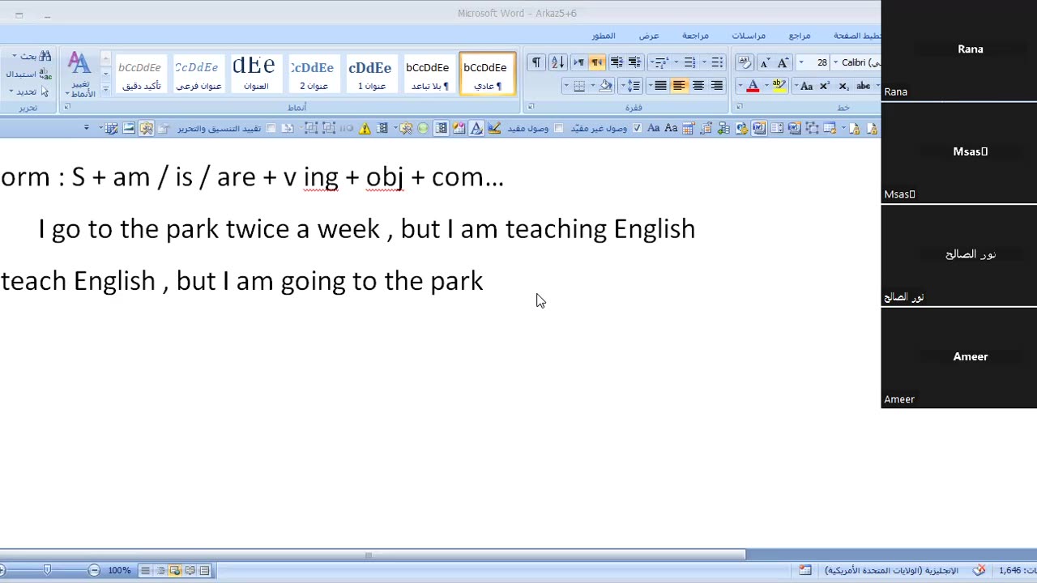Switch to Draft view in status bar
This screenshot has width=1037, height=583.
146,570
